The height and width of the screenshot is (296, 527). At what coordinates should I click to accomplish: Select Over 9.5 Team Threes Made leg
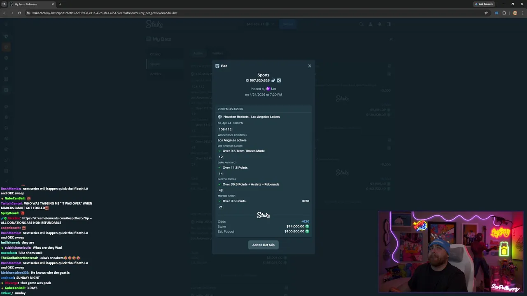coord(243,151)
